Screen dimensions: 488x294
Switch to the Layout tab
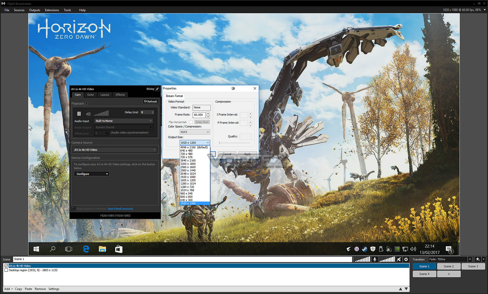coord(105,95)
